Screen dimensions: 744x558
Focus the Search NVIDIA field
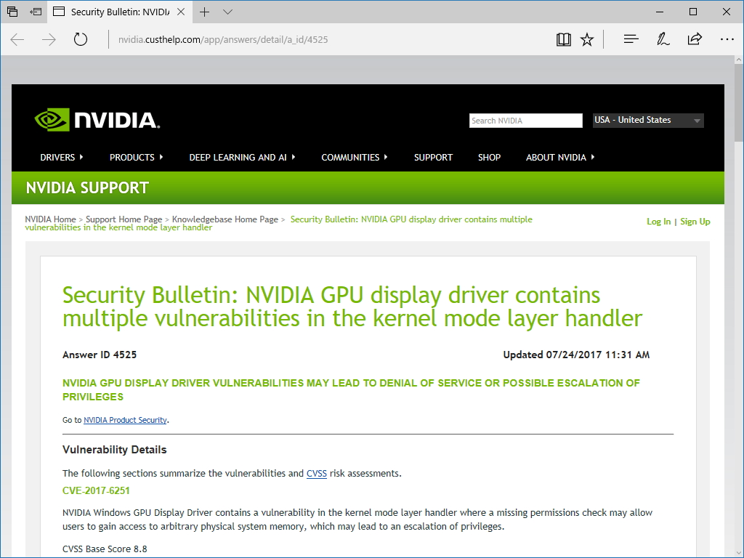coord(526,121)
